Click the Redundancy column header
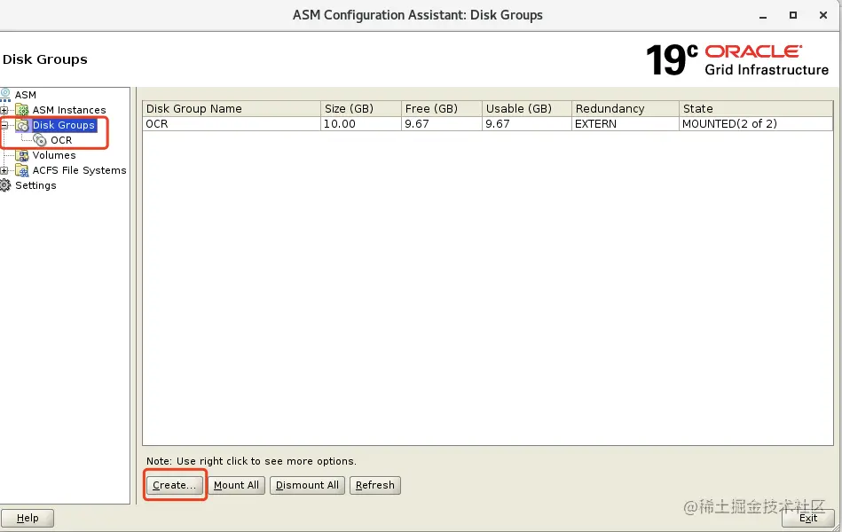This screenshot has width=842, height=532. coord(626,108)
